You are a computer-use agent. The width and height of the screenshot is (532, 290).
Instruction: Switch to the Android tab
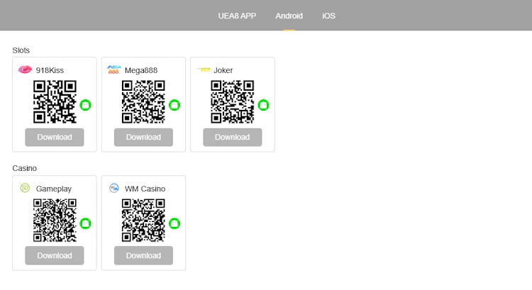pos(289,16)
